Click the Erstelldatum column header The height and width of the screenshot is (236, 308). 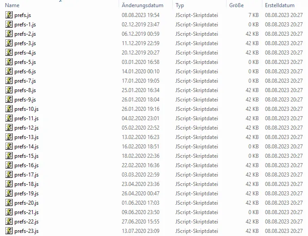(x=279, y=5)
